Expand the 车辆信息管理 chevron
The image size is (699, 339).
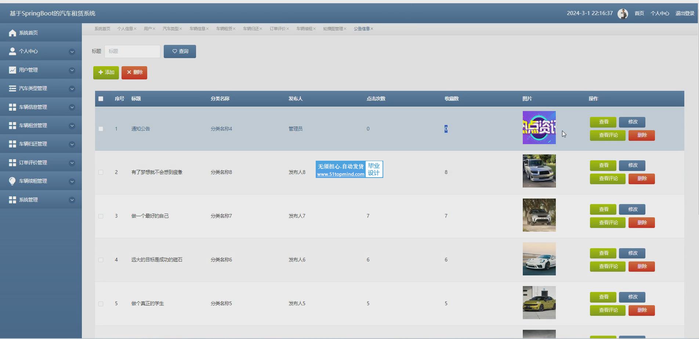pyautogui.click(x=72, y=107)
